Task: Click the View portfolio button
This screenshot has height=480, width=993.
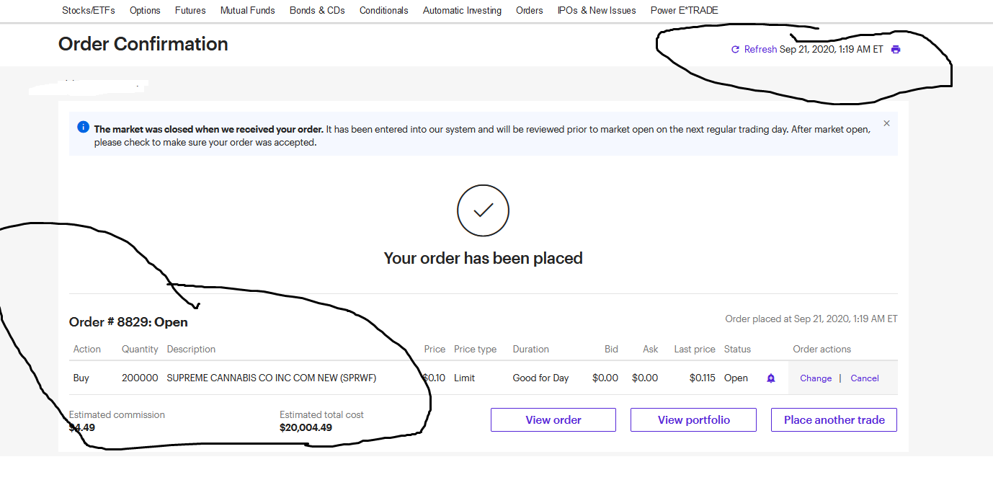Action: pos(694,420)
